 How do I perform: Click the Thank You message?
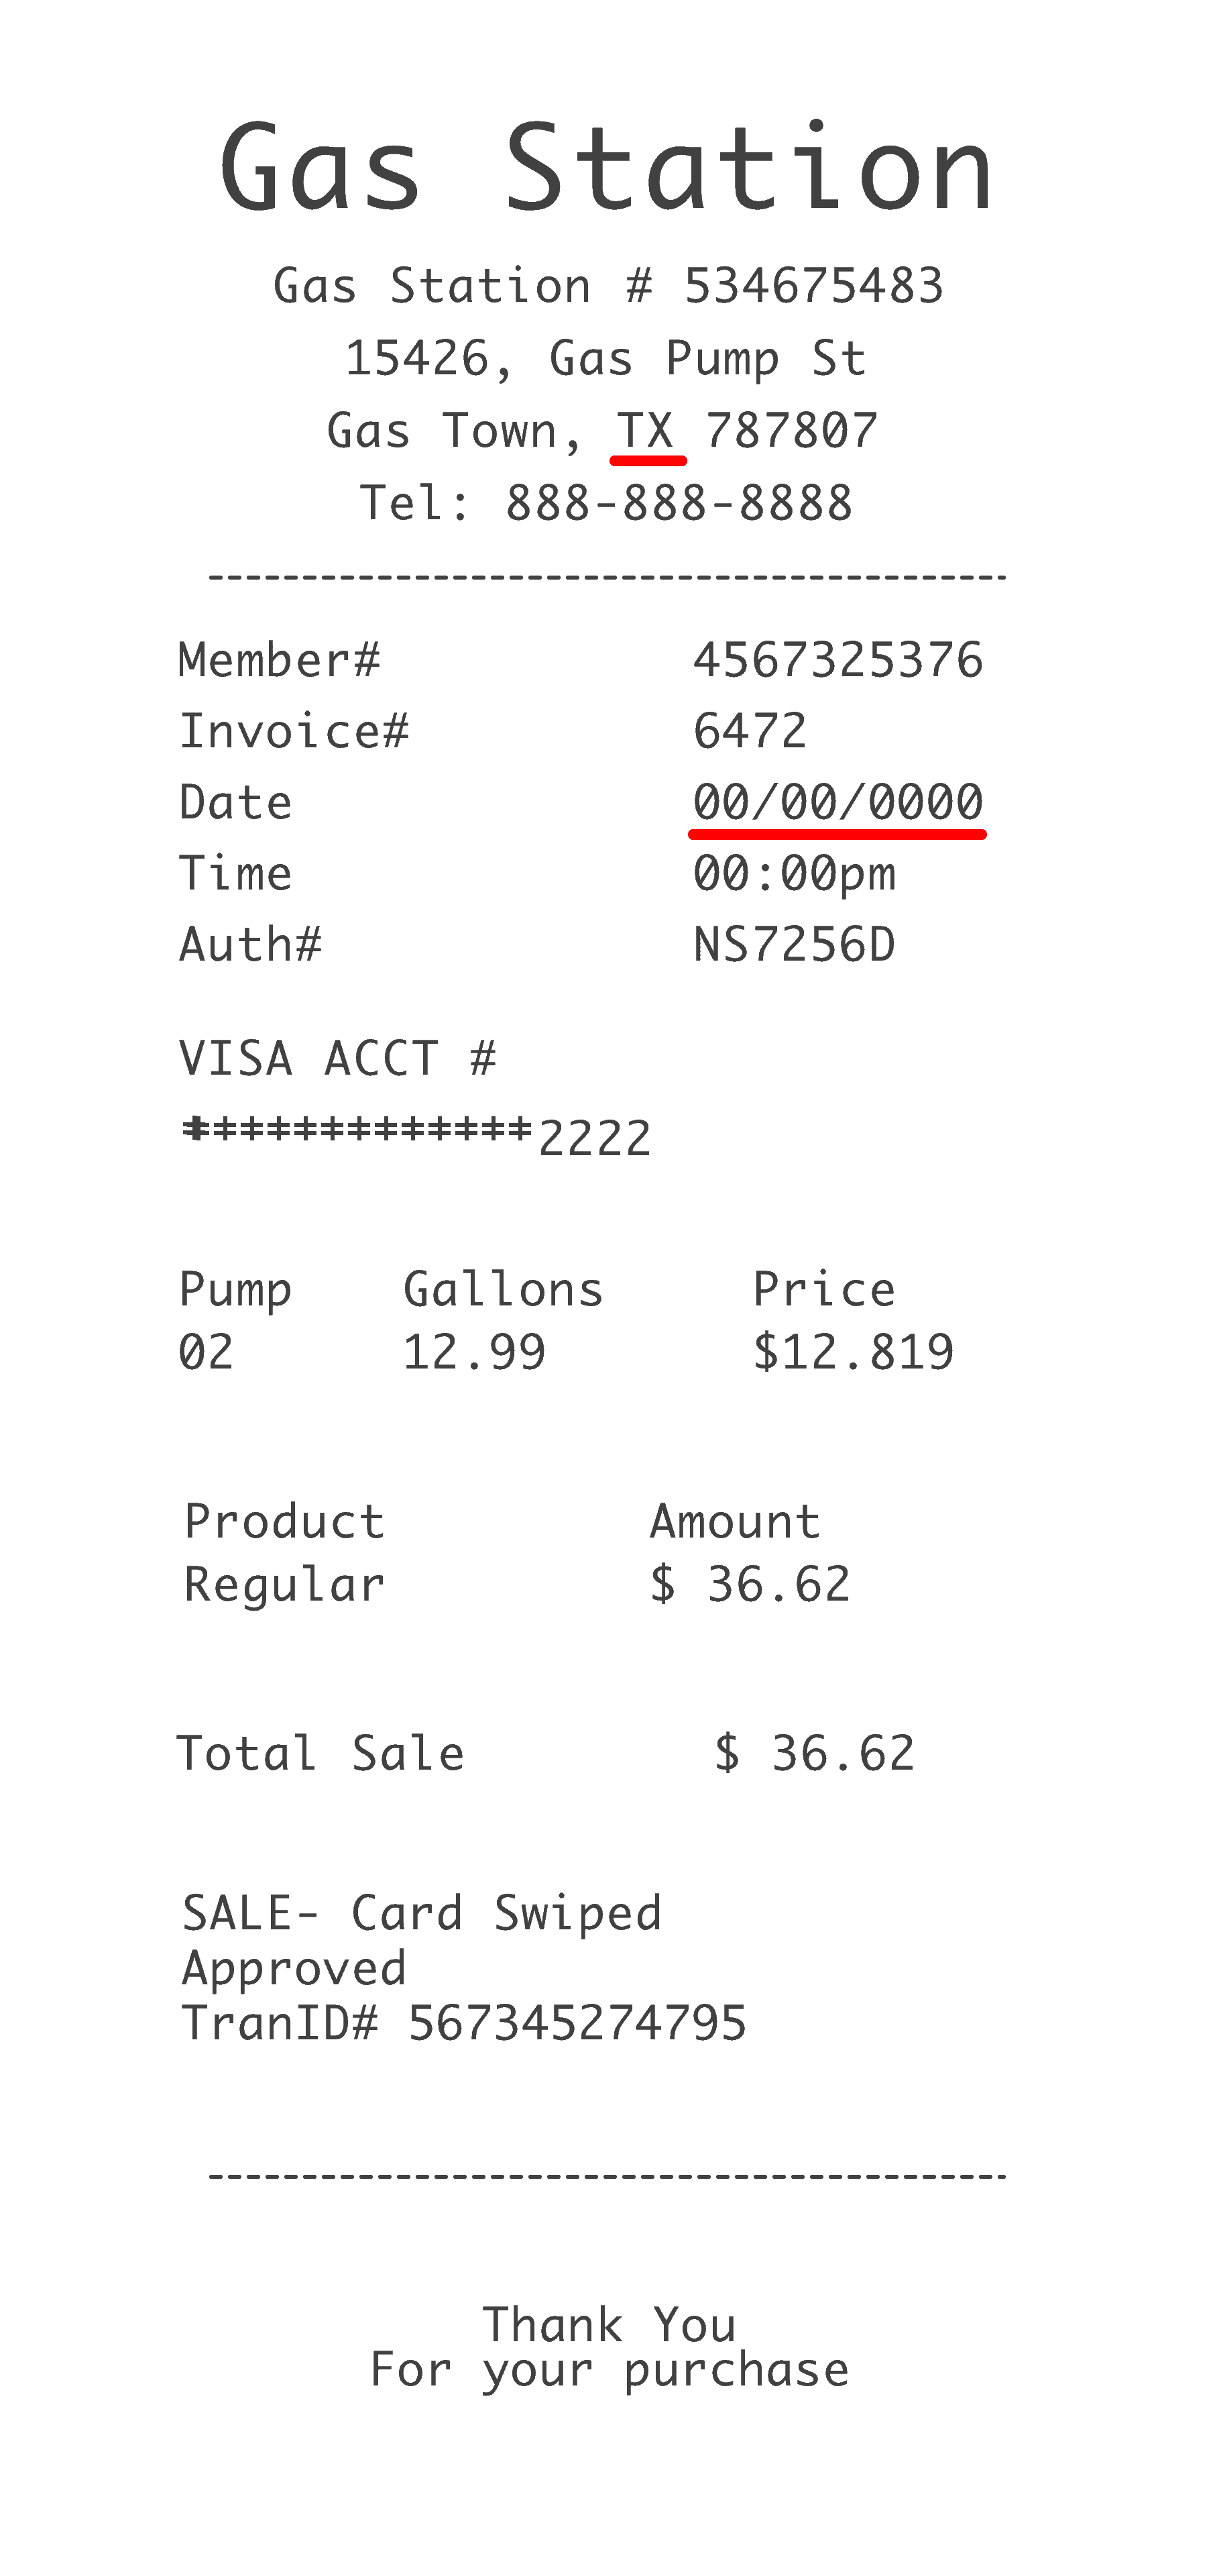(x=608, y=2325)
